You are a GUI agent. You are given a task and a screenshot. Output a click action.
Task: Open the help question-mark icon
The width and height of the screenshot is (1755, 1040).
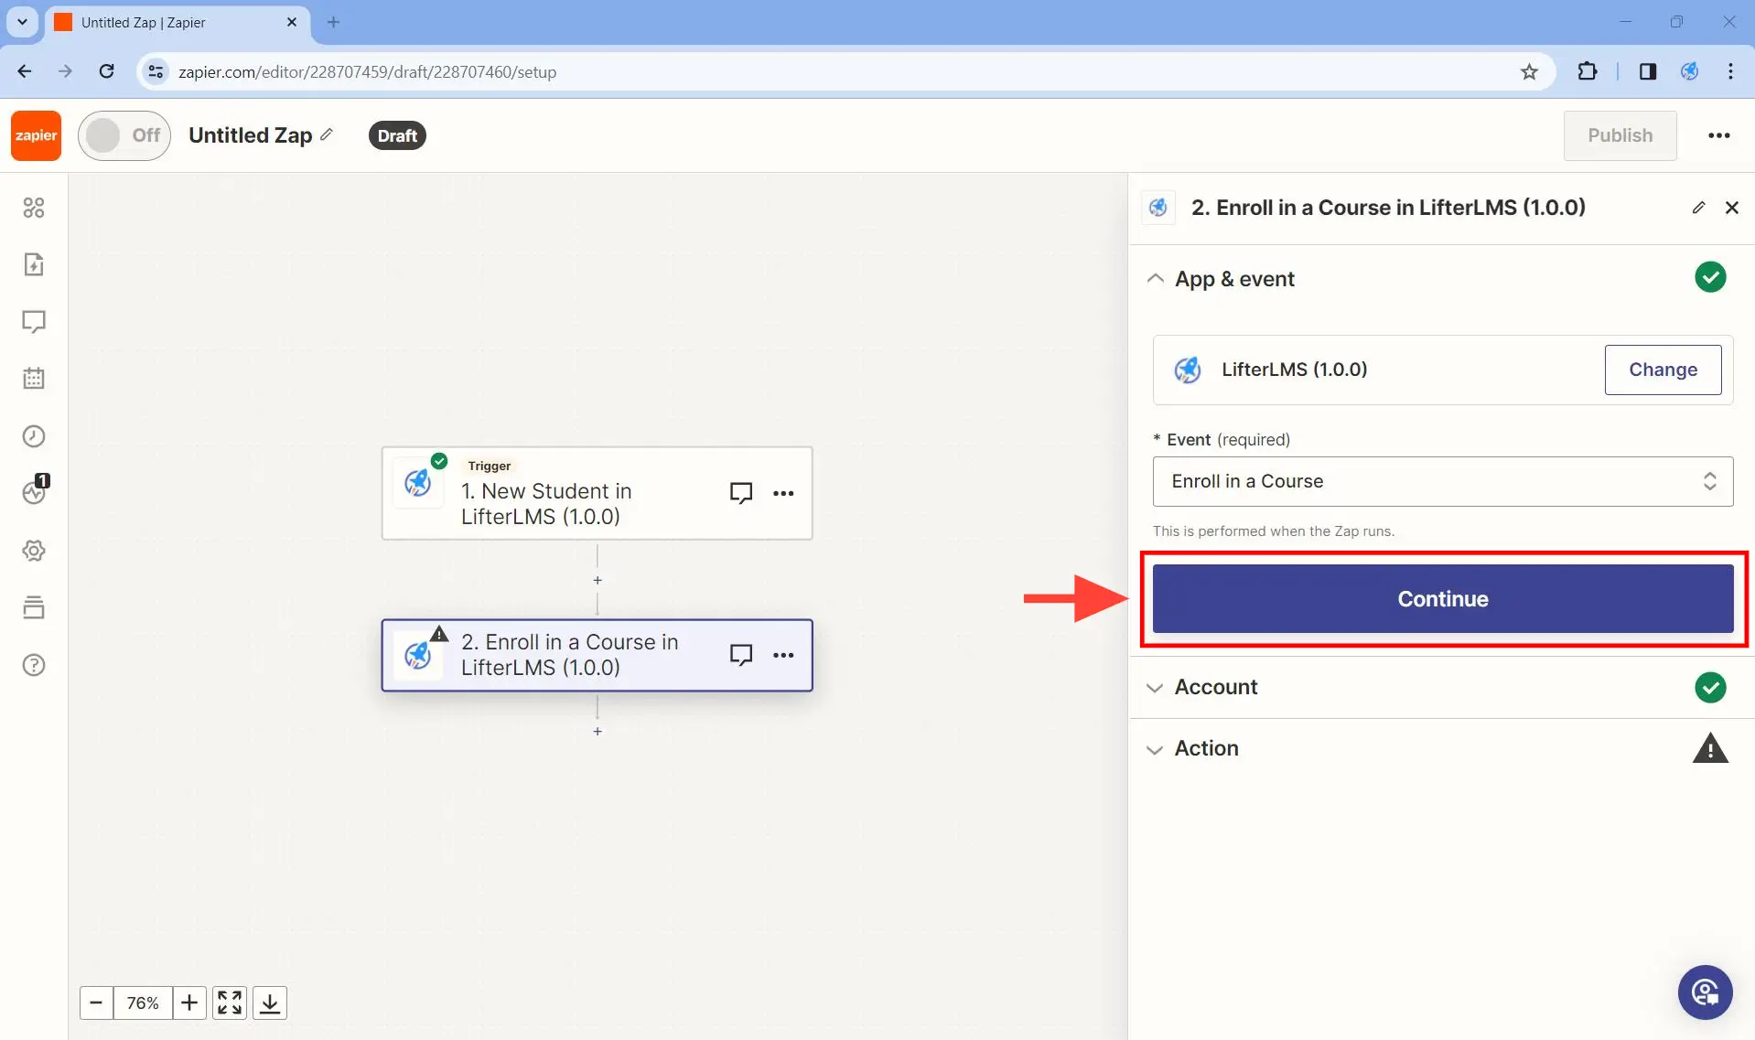(x=34, y=665)
